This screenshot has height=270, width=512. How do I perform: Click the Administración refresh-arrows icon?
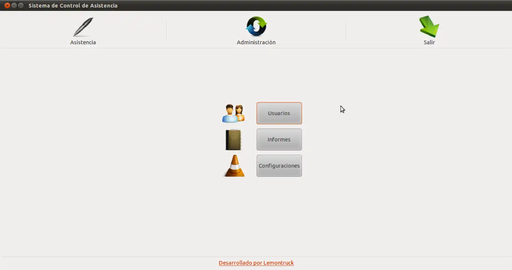(x=256, y=27)
